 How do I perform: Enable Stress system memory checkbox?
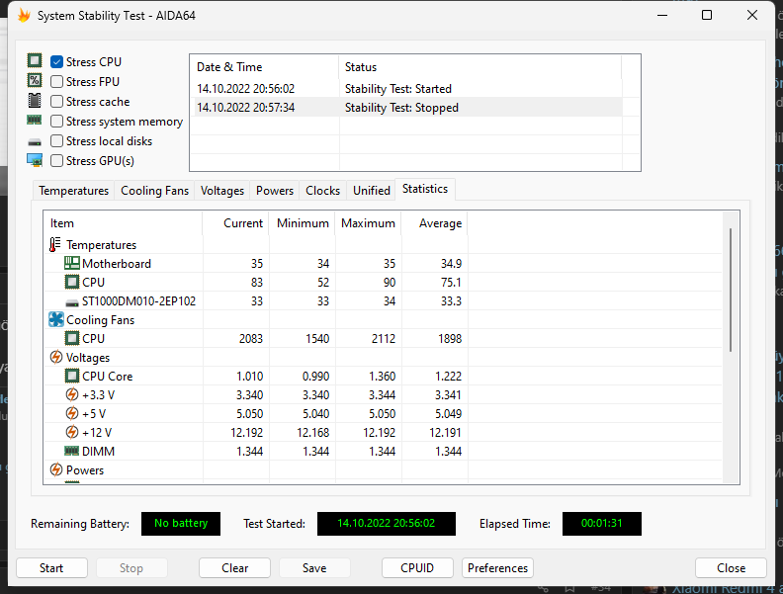click(57, 122)
